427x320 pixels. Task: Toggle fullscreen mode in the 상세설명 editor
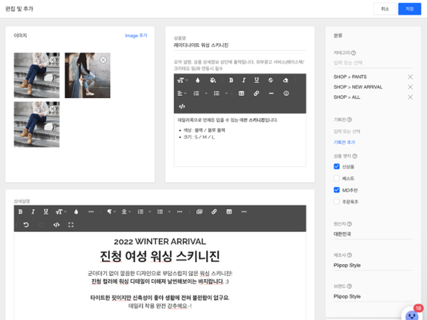(71, 225)
